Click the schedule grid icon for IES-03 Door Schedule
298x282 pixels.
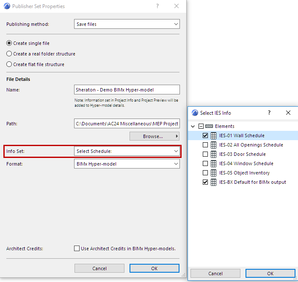pyautogui.click(x=213, y=154)
